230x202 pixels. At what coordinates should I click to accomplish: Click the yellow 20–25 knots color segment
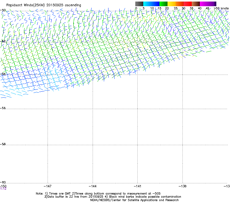[x=172, y=4]
